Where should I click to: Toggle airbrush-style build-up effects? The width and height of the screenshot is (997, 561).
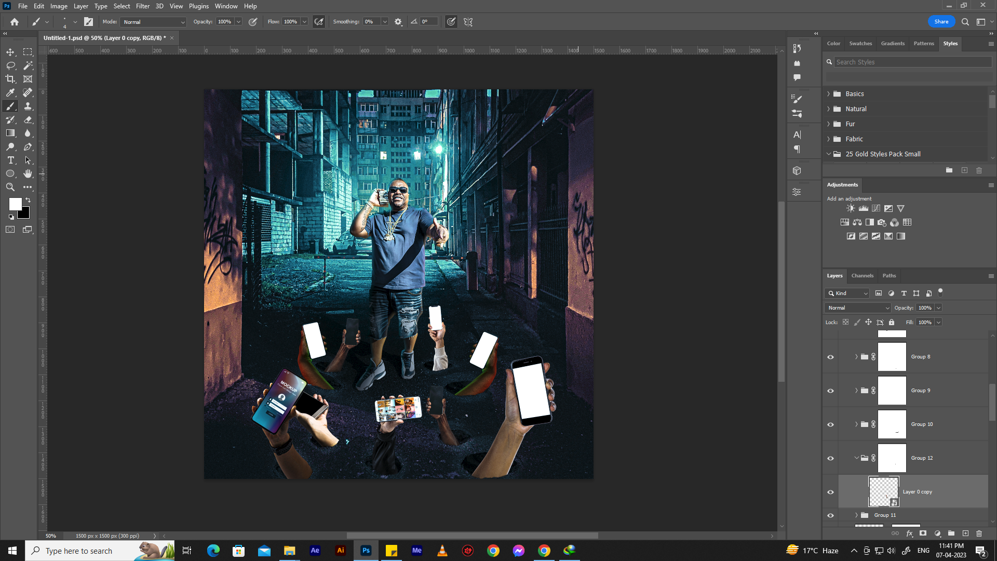coord(319,22)
